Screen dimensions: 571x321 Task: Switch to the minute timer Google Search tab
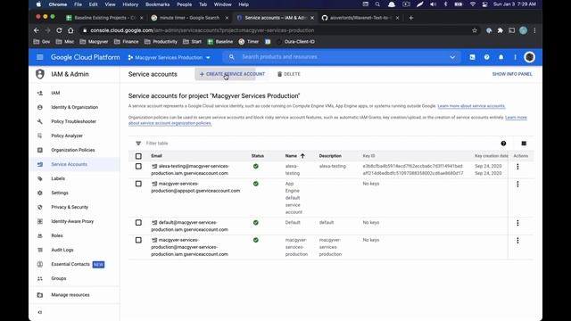(x=189, y=18)
